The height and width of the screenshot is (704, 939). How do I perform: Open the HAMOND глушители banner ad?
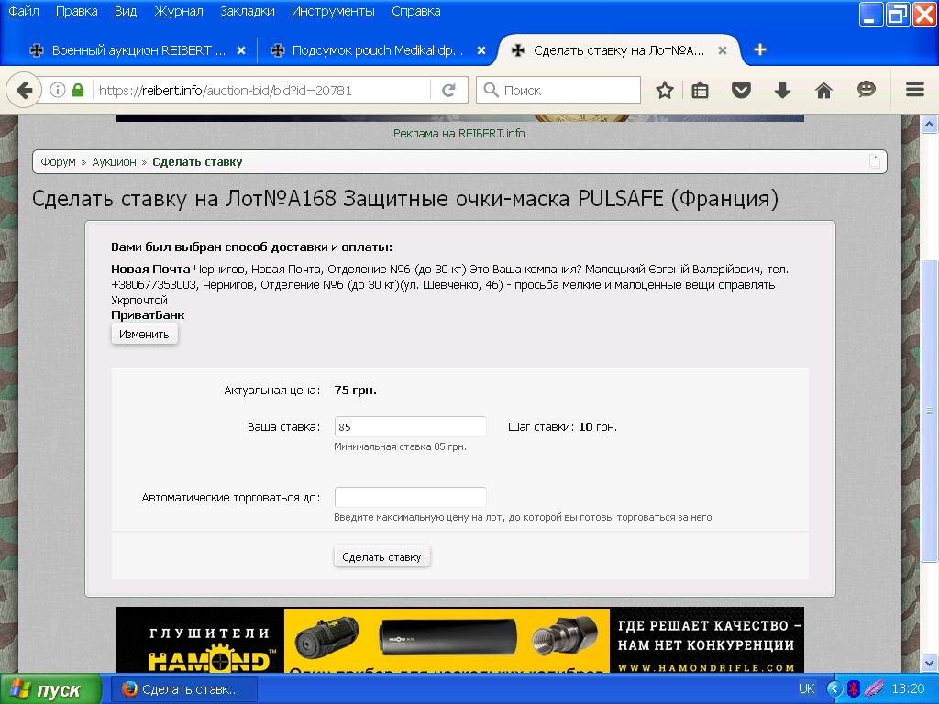click(x=460, y=639)
